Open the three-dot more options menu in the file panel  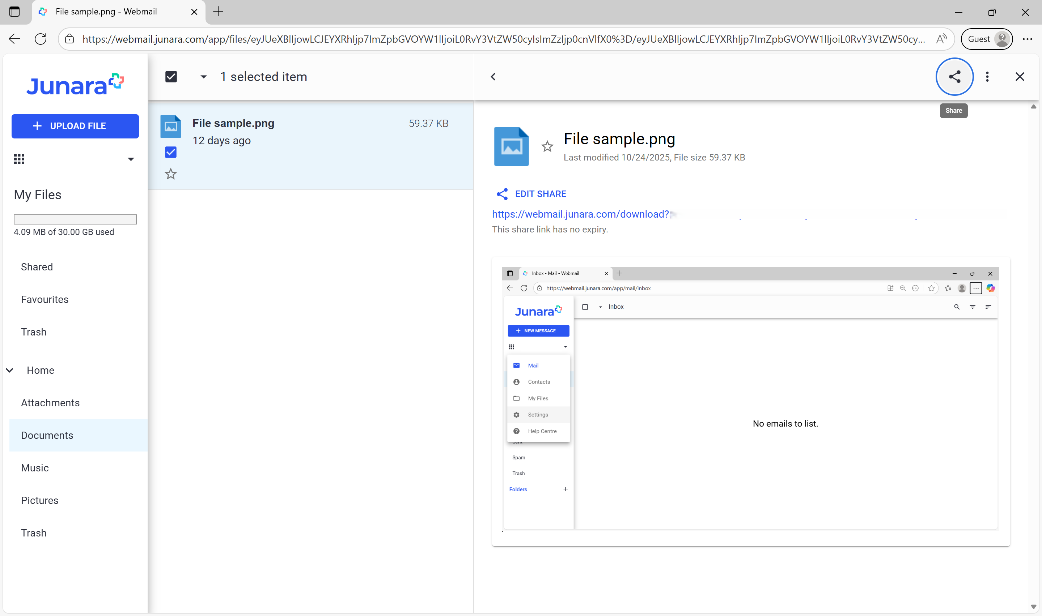987,77
